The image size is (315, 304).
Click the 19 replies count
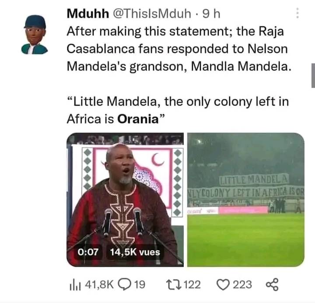(139, 285)
